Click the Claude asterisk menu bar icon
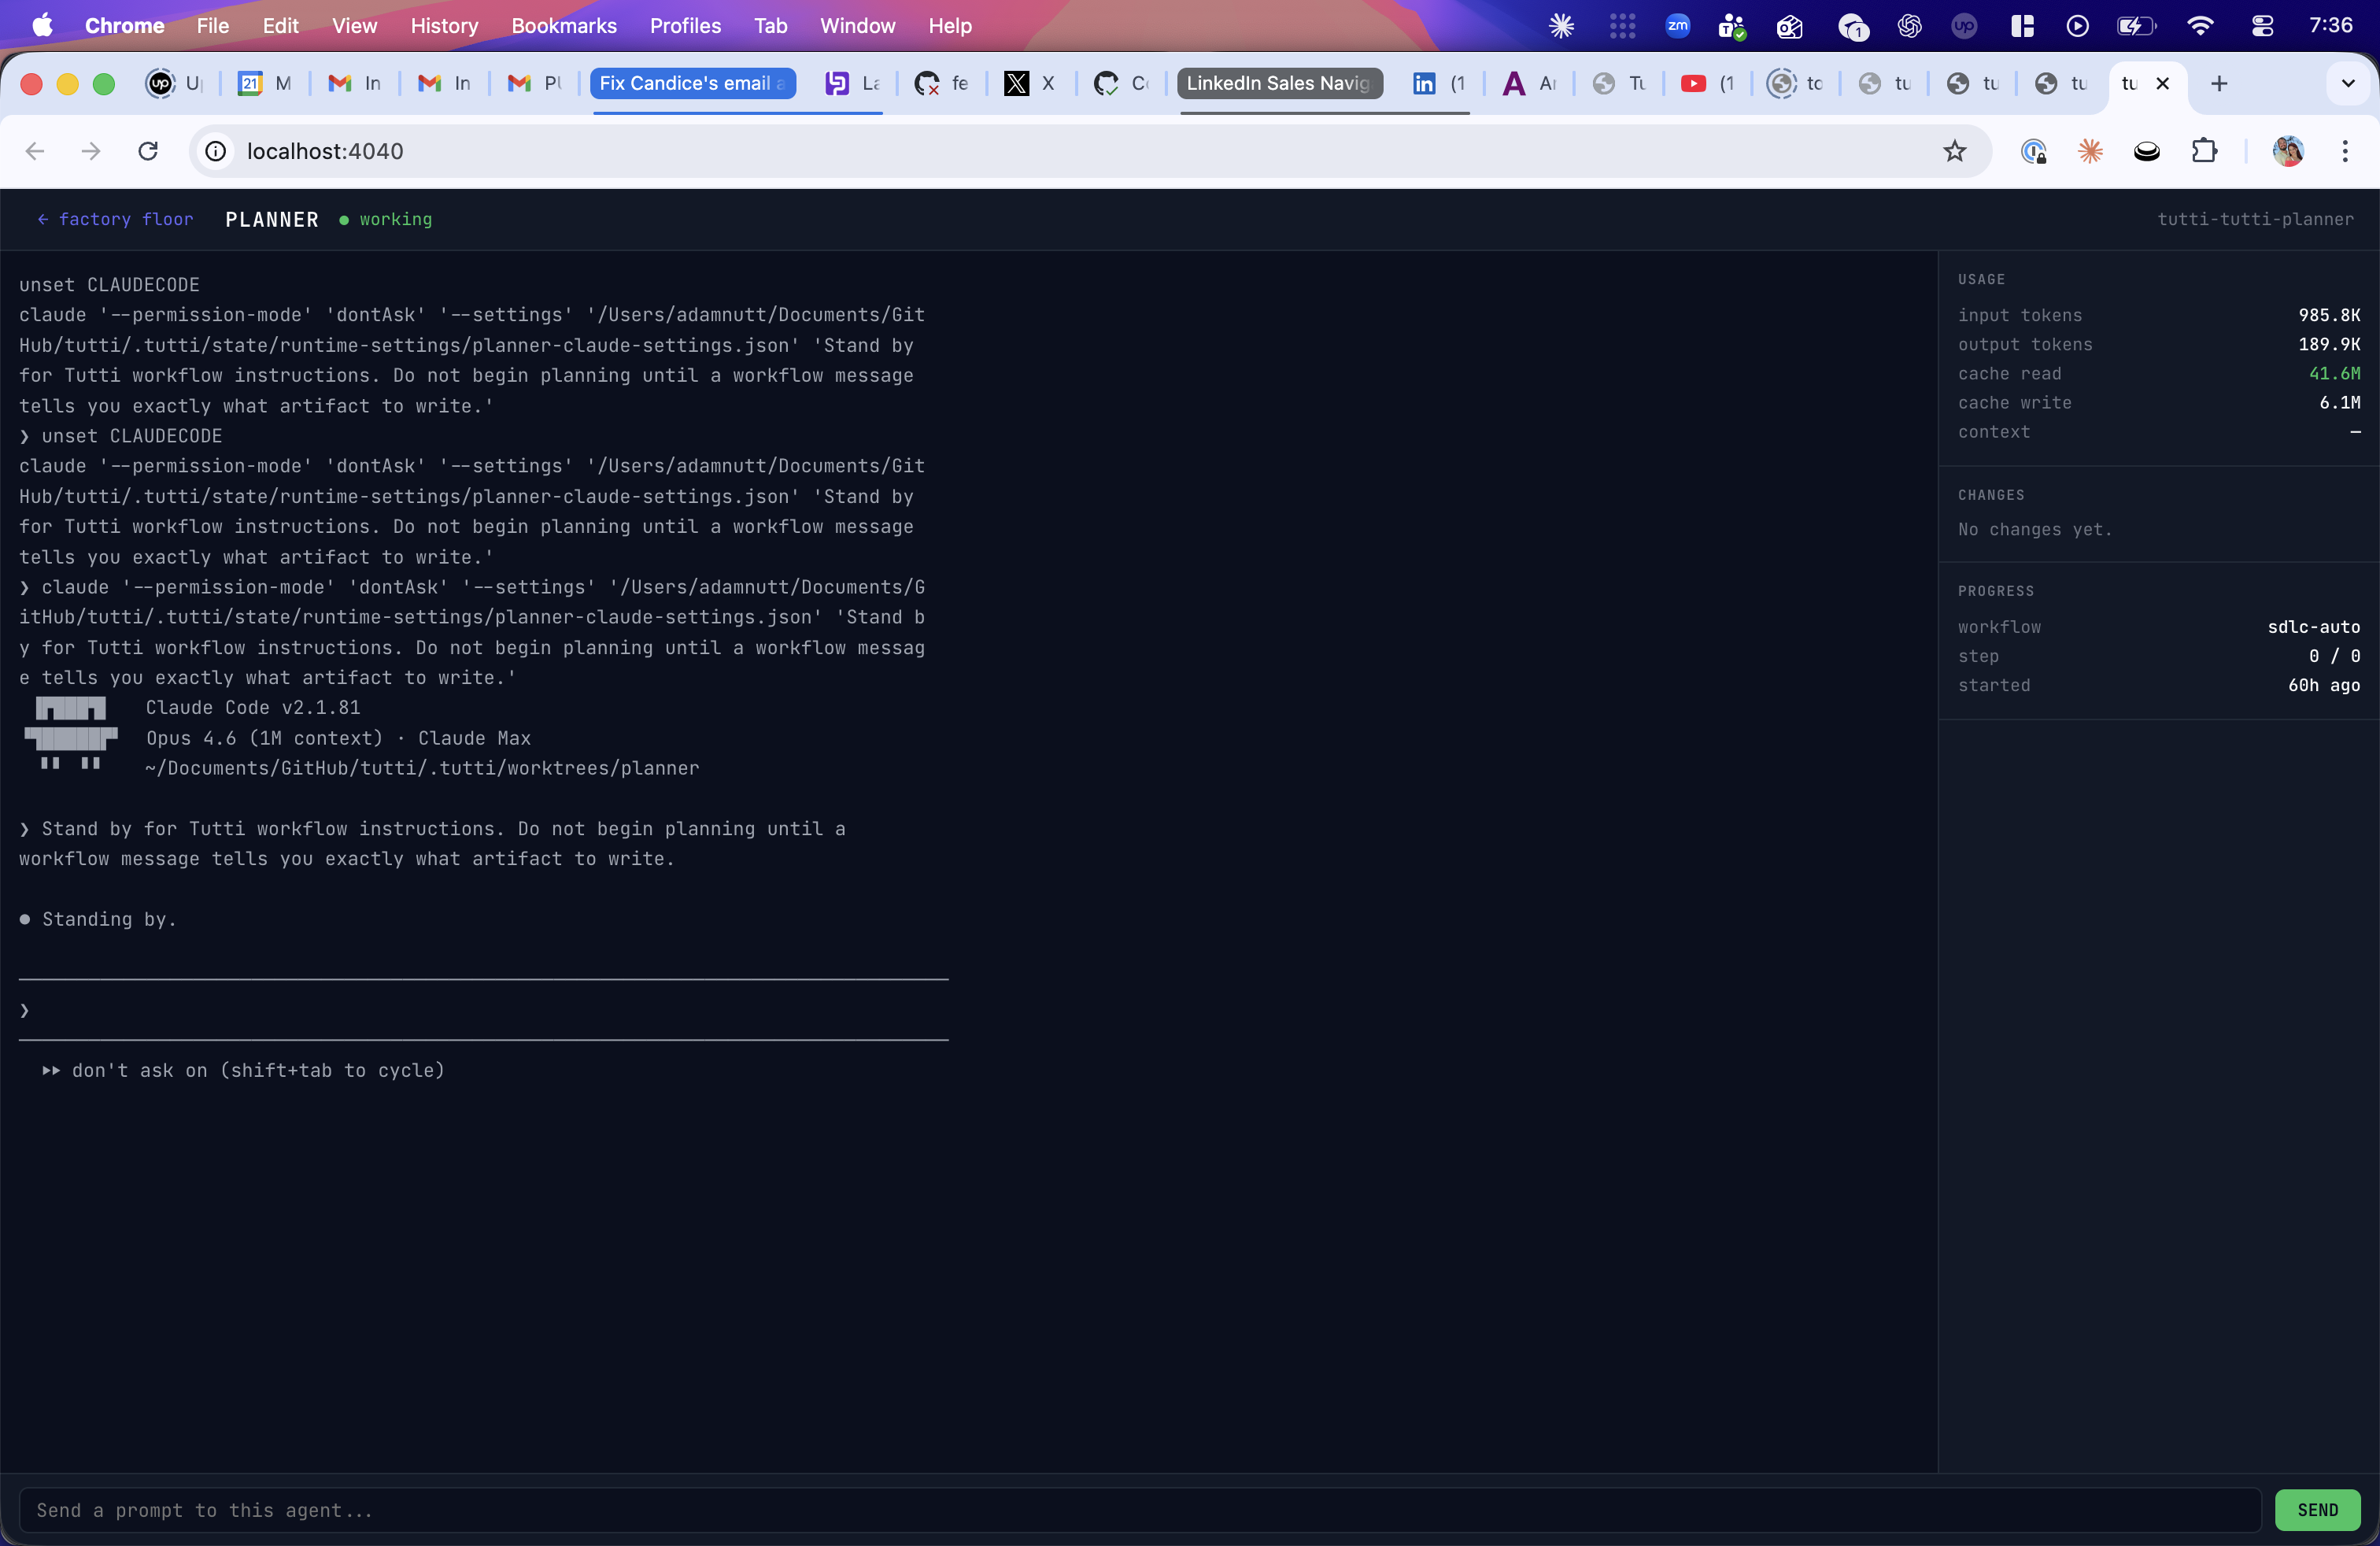2380x1546 pixels. pos(1561,26)
